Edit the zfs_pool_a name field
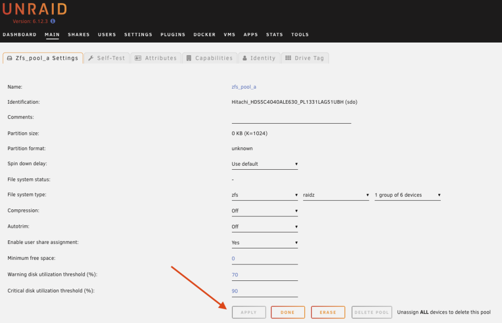Image resolution: width=502 pixels, height=323 pixels. (244, 87)
